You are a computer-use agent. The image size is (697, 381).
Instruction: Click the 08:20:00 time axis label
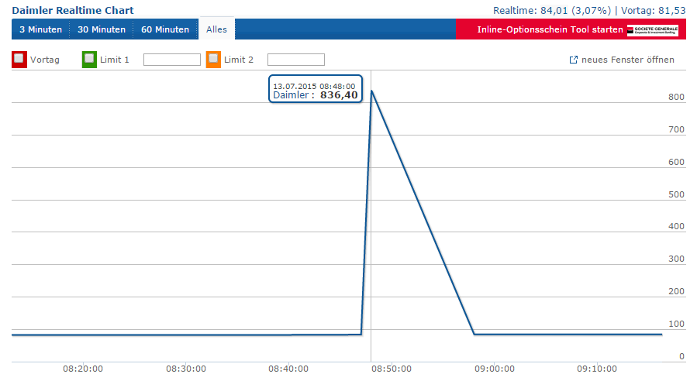[83, 369]
